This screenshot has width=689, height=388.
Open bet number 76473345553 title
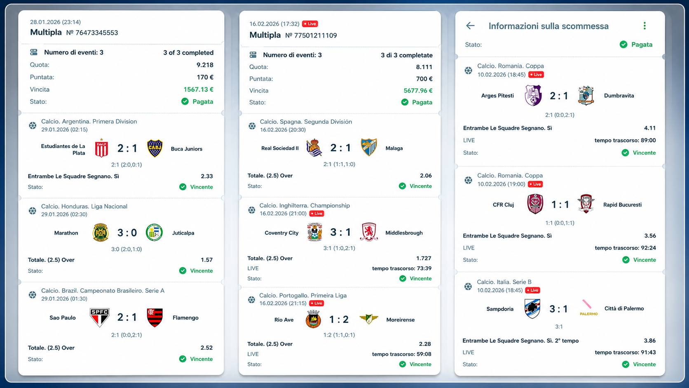(x=74, y=32)
